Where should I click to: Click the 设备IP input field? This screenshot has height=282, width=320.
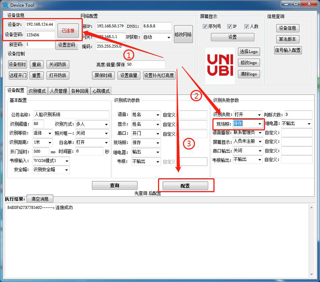pyautogui.click(x=40, y=24)
